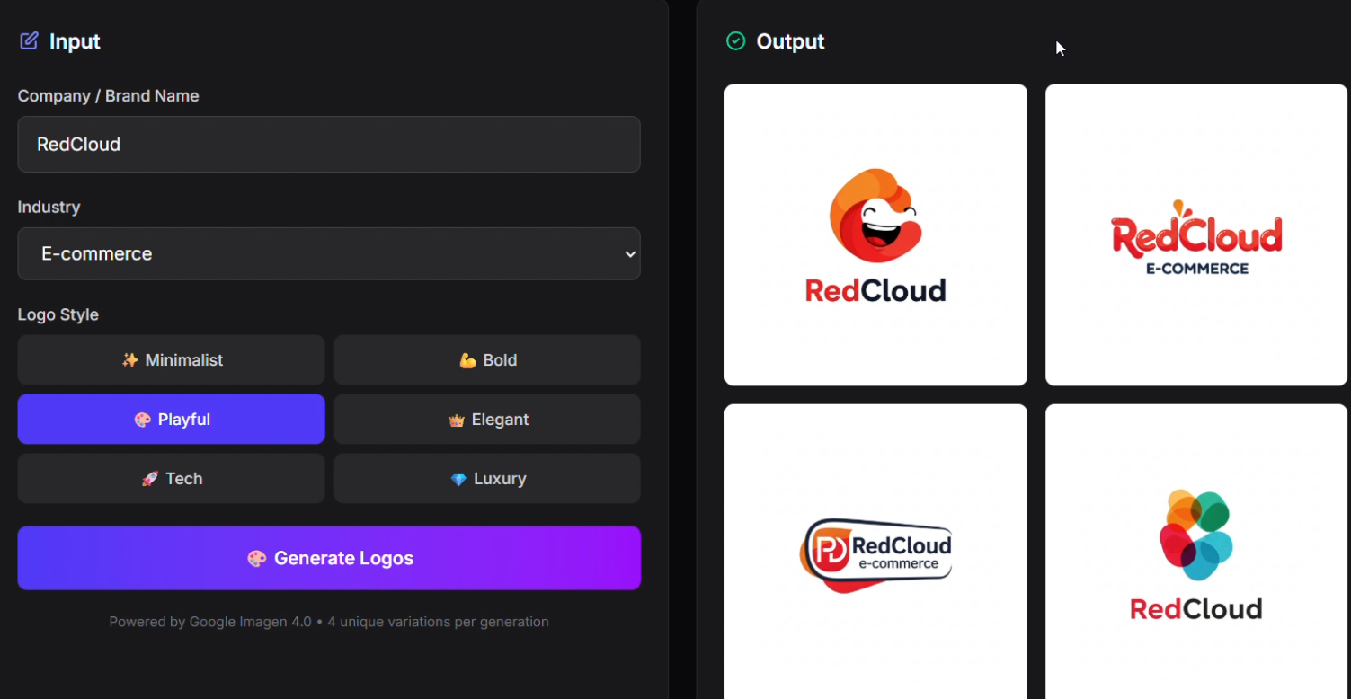Open the smiling cloud RedCloud logo

click(x=875, y=234)
